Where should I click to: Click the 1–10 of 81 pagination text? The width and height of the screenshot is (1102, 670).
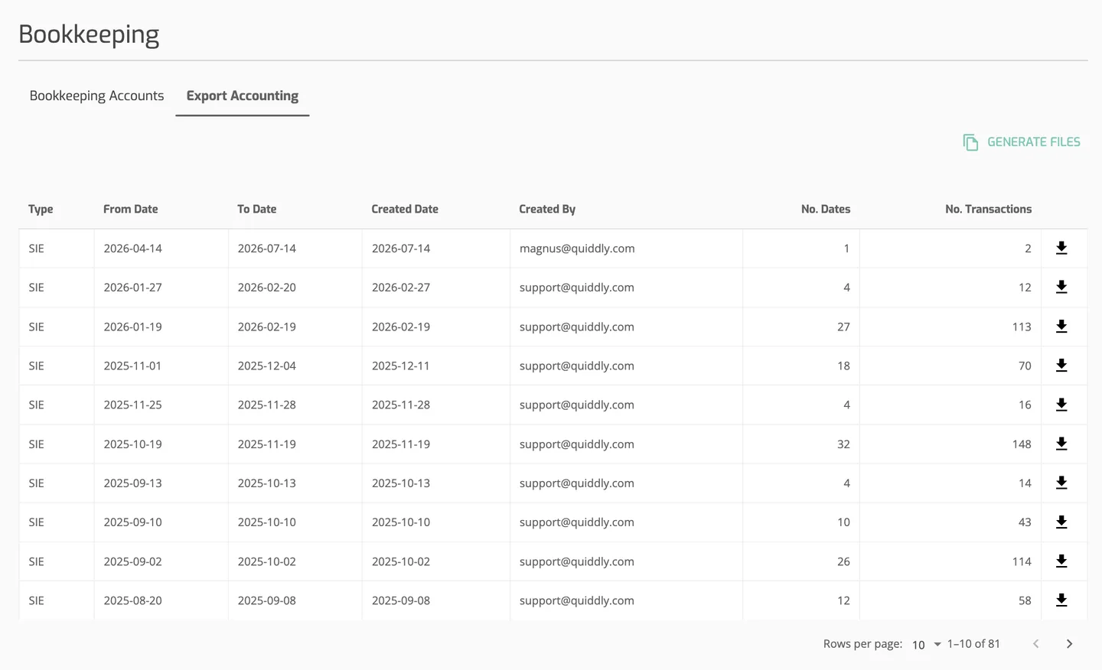[973, 644]
